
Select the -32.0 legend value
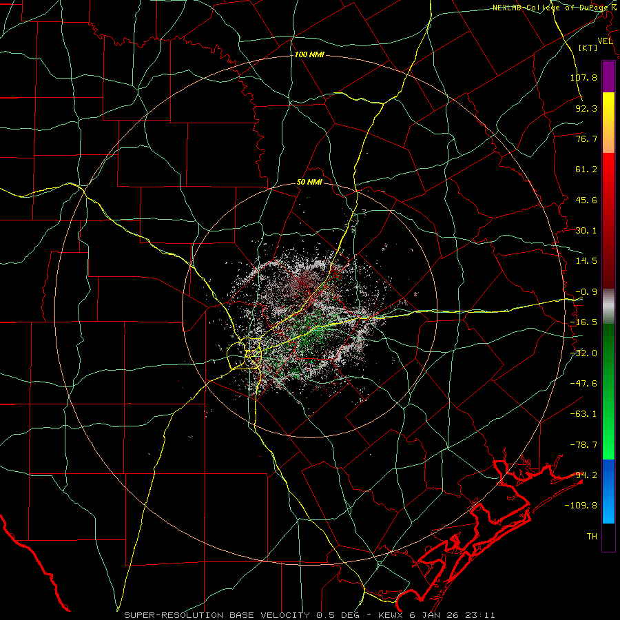[583, 353]
